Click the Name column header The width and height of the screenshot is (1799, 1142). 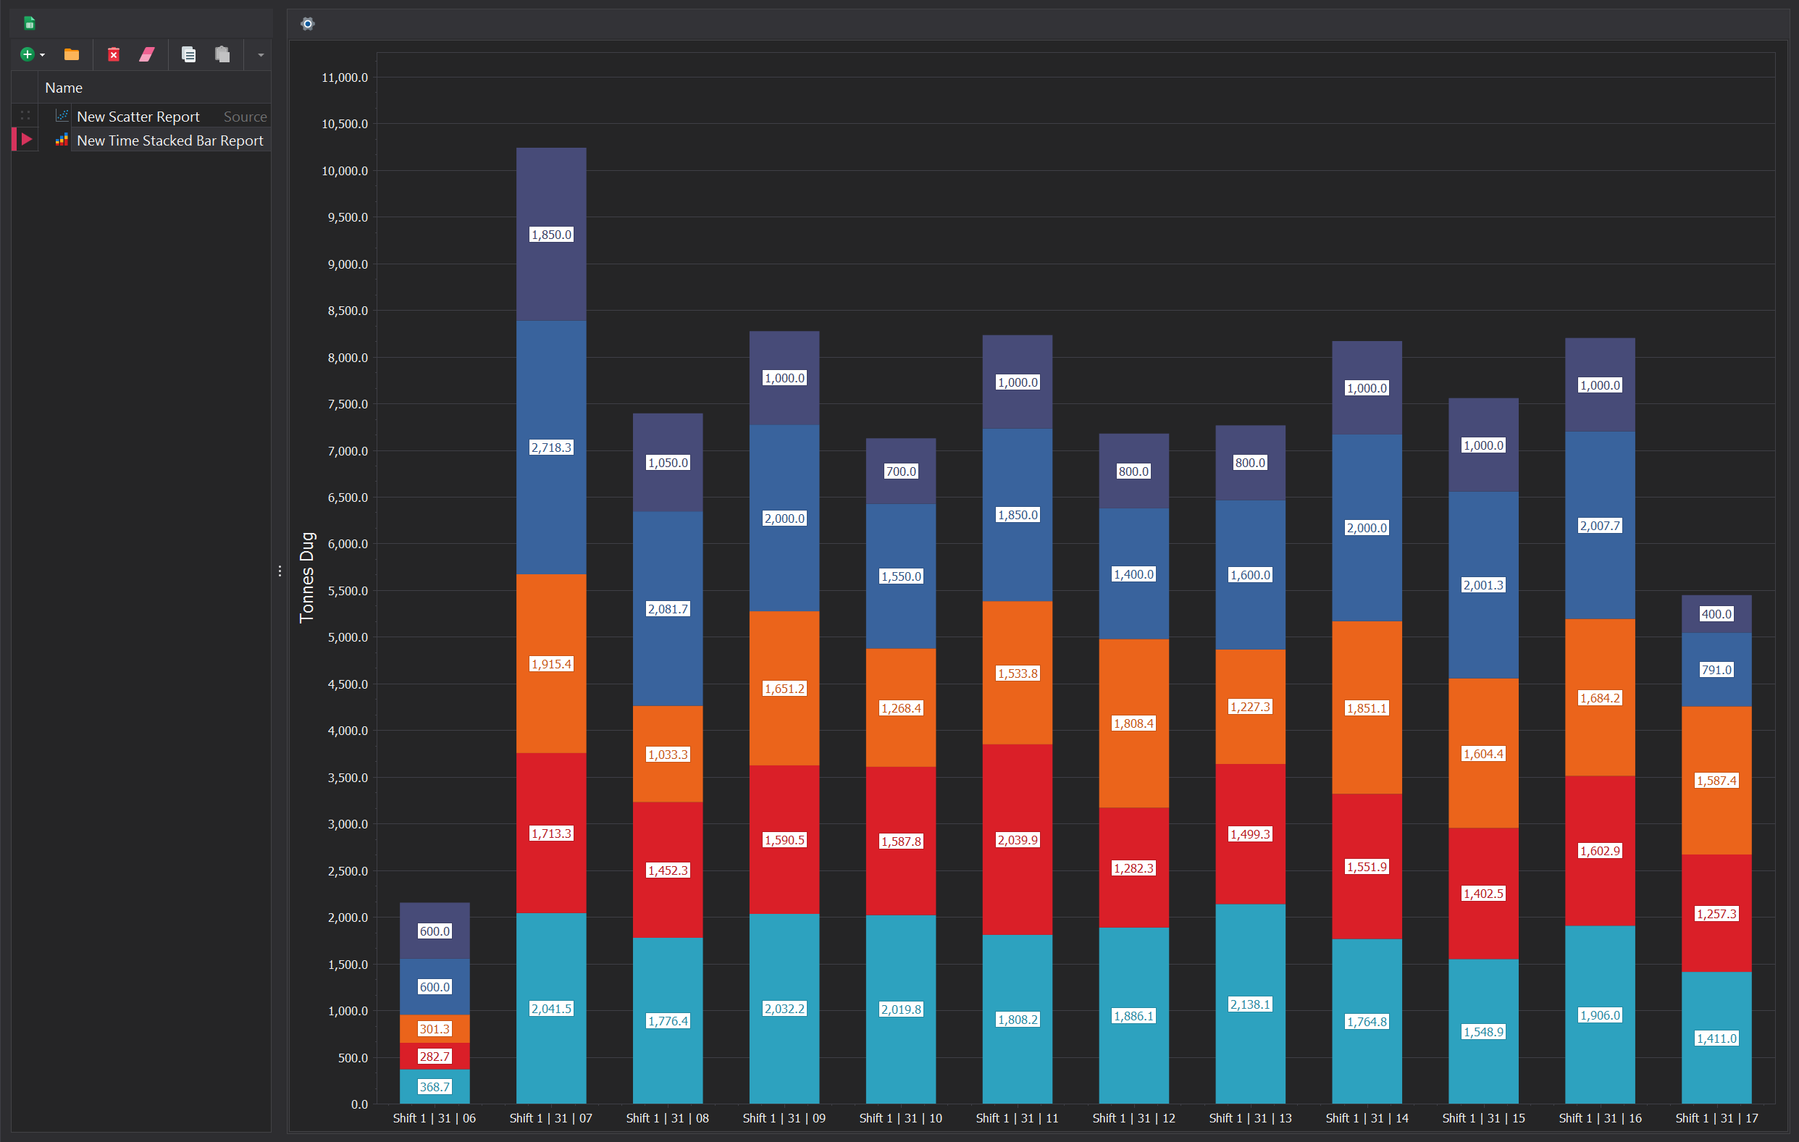point(64,88)
